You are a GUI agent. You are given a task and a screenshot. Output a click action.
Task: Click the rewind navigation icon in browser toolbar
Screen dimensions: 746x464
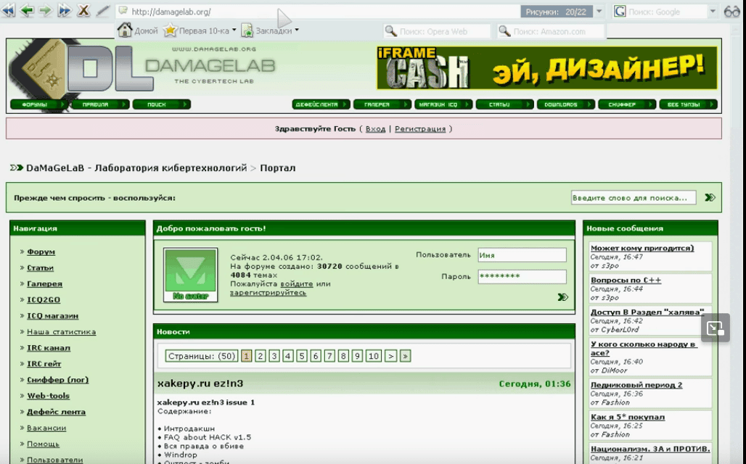point(8,10)
